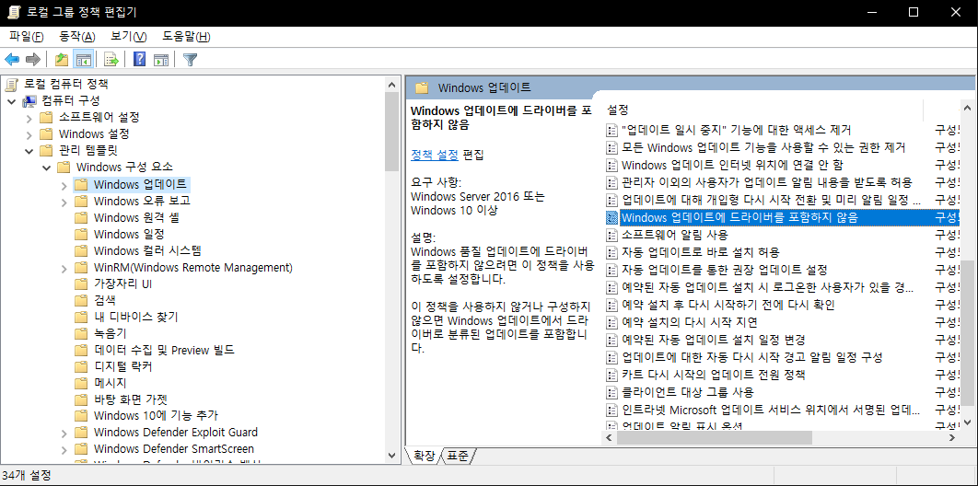The width and height of the screenshot is (978, 486).
Task: Expand the Windows 오류 보고 node
Action: 64,201
